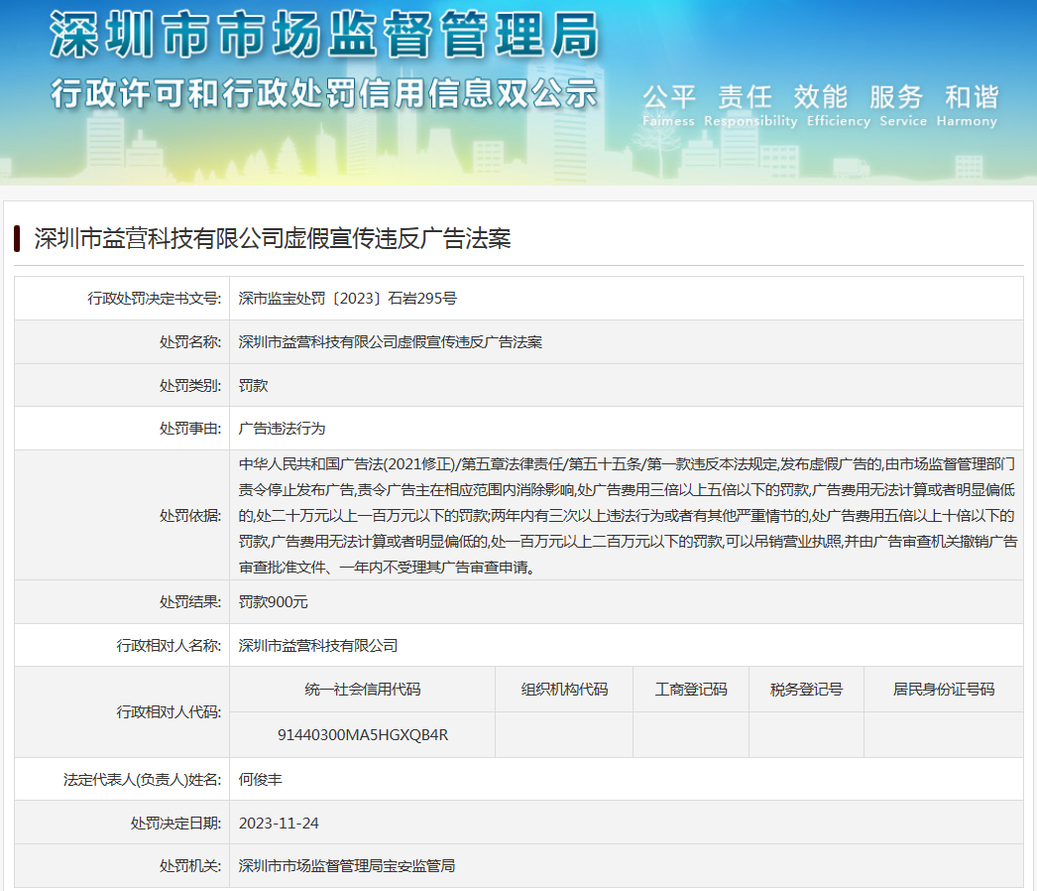Click the label 行政相对人代码
This screenshot has width=1037, height=891.
point(169,712)
